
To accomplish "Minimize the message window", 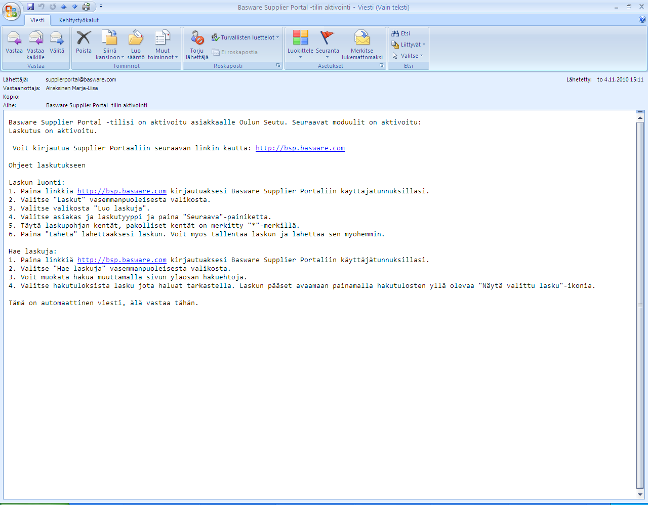I will pos(617,7).
